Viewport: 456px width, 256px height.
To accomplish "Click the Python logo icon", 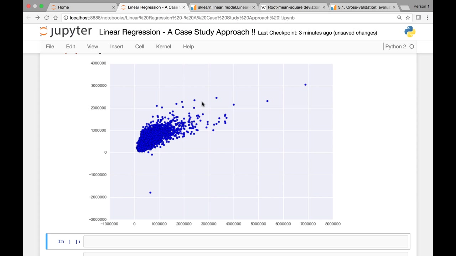I will pos(410,32).
